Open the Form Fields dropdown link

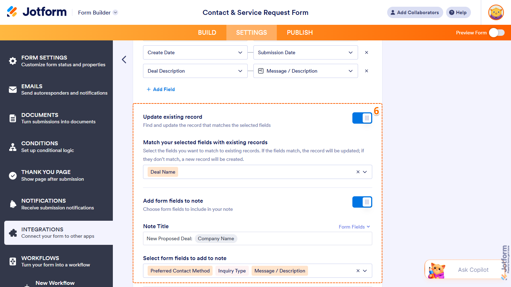point(354,227)
